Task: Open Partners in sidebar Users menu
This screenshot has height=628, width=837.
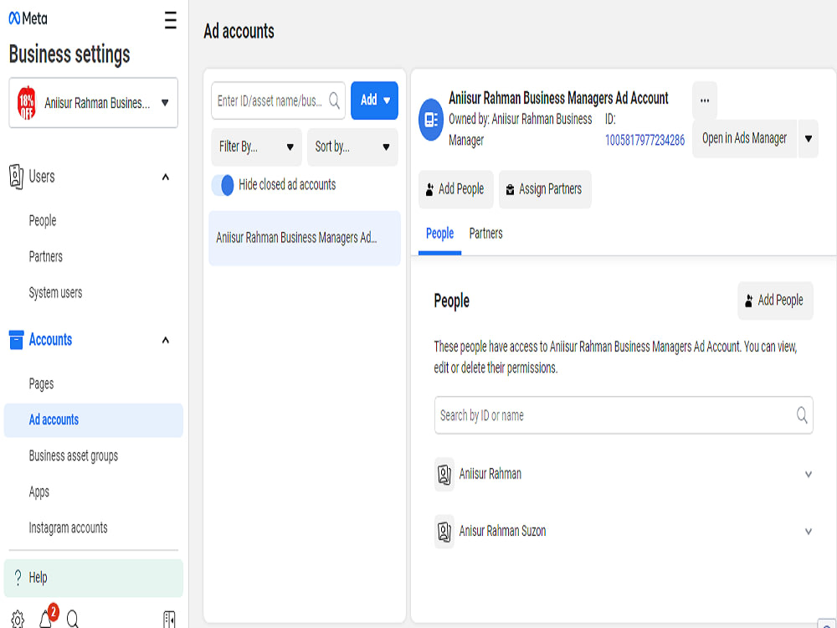Action: click(x=46, y=257)
